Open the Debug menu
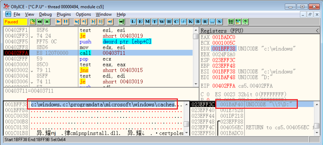Image resolution: width=323 pixels, height=145 pixels. pyautogui.click(x=45, y=14)
